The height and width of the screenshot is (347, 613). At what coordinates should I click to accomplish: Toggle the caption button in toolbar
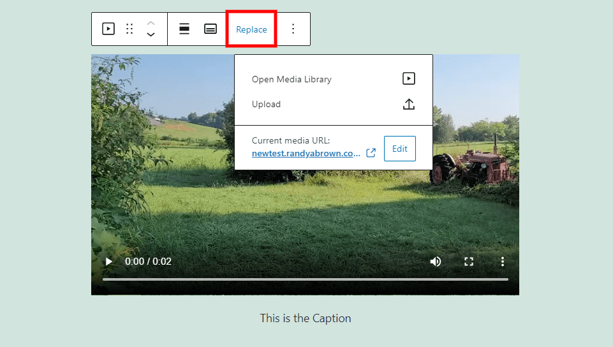[210, 29]
